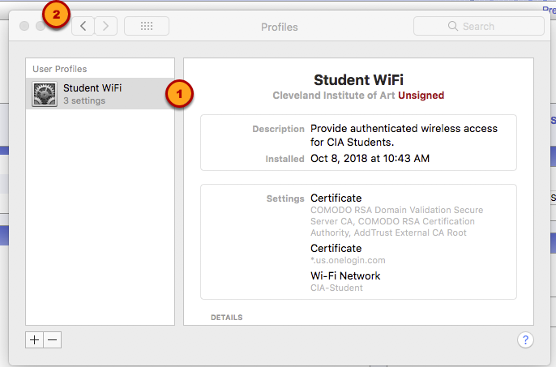Select the Student WiFi profile gear icon
The width and height of the screenshot is (556, 367).
(x=45, y=94)
